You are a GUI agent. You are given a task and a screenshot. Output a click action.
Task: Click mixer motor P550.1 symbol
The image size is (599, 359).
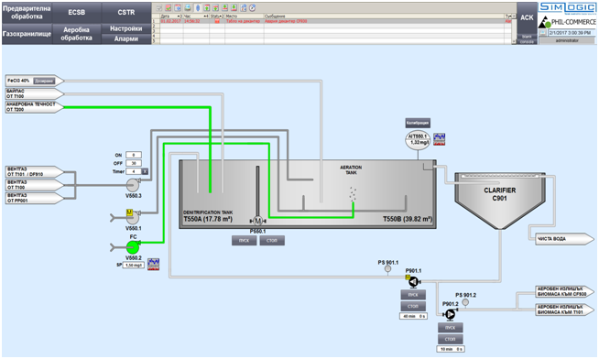coord(258,221)
